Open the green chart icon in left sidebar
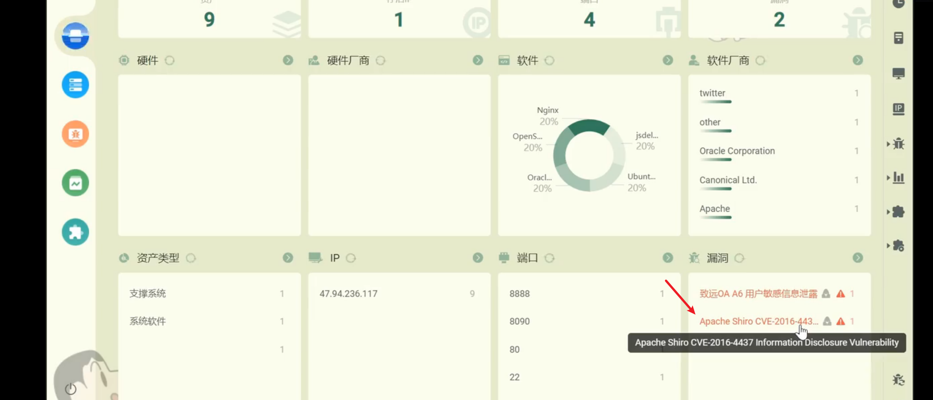 pos(75,183)
